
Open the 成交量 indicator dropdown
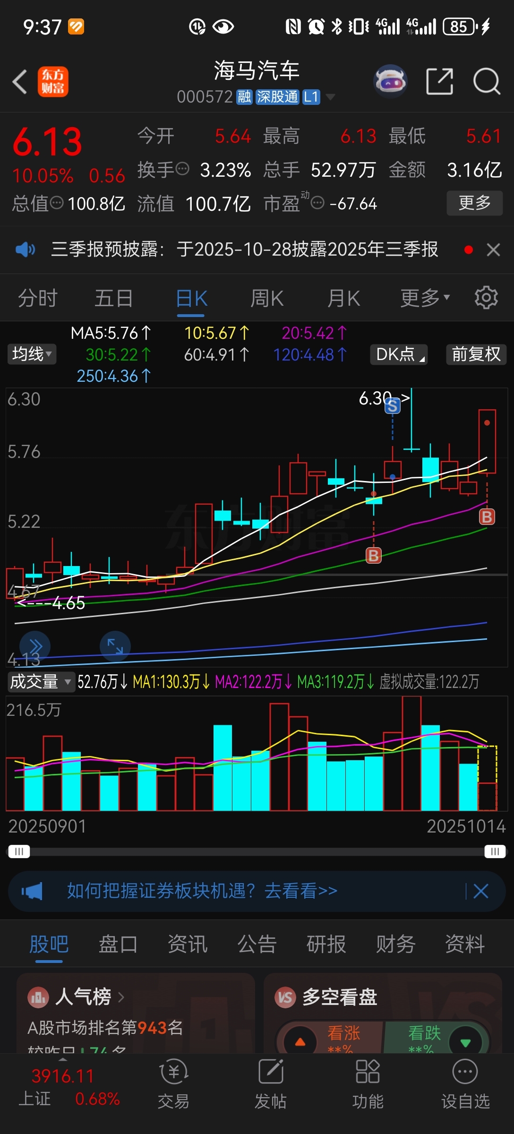pos(41,682)
